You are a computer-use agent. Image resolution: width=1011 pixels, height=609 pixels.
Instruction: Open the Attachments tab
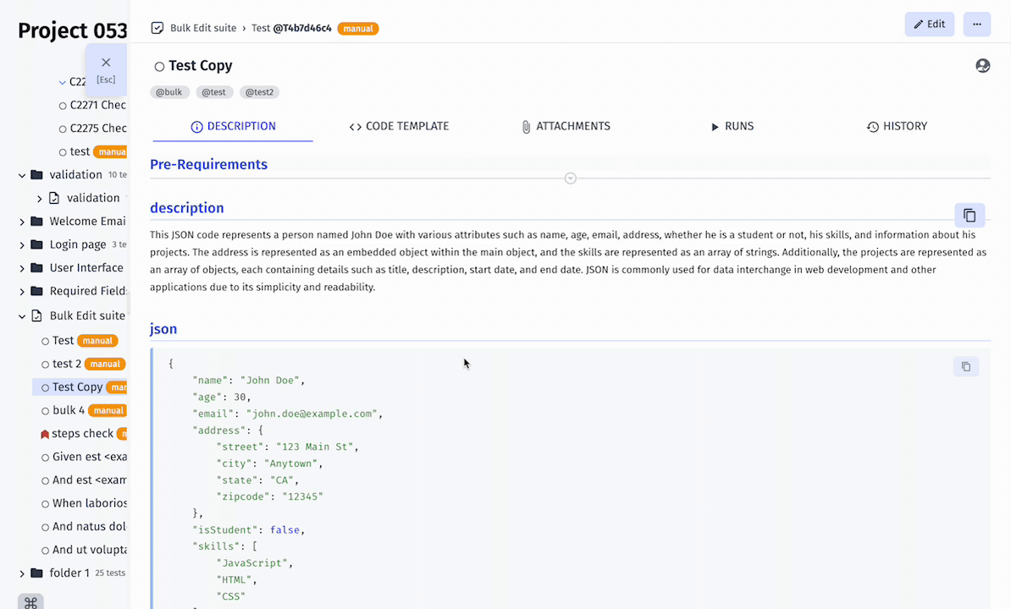click(x=566, y=127)
